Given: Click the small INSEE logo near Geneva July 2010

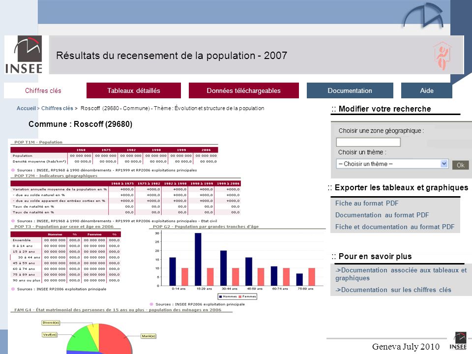Looking at the screenshot, I should [x=458, y=341].
